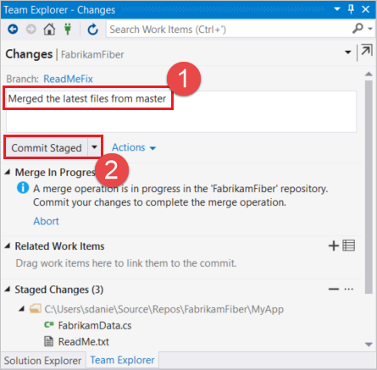This screenshot has height=370, width=377.
Task: Click the magnifier search icon
Action: pyautogui.click(x=358, y=28)
